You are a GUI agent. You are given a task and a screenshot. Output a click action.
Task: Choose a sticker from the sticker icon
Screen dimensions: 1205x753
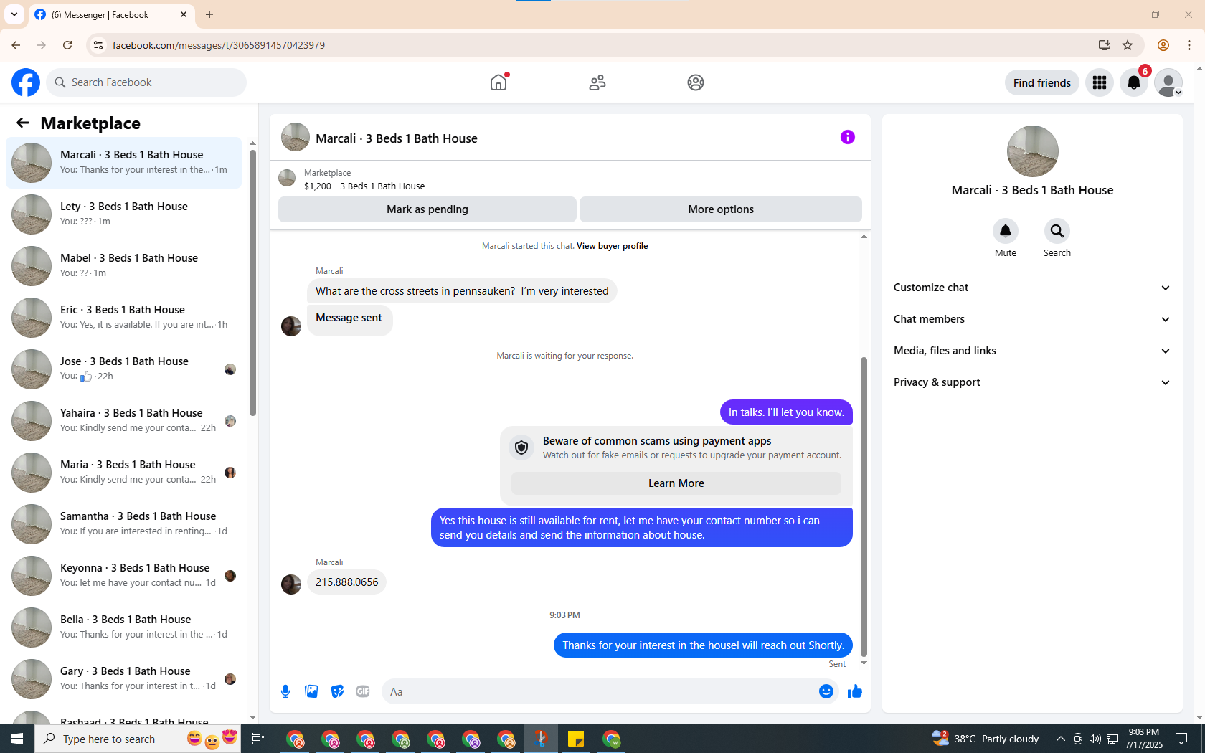pyautogui.click(x=337, y=691)
